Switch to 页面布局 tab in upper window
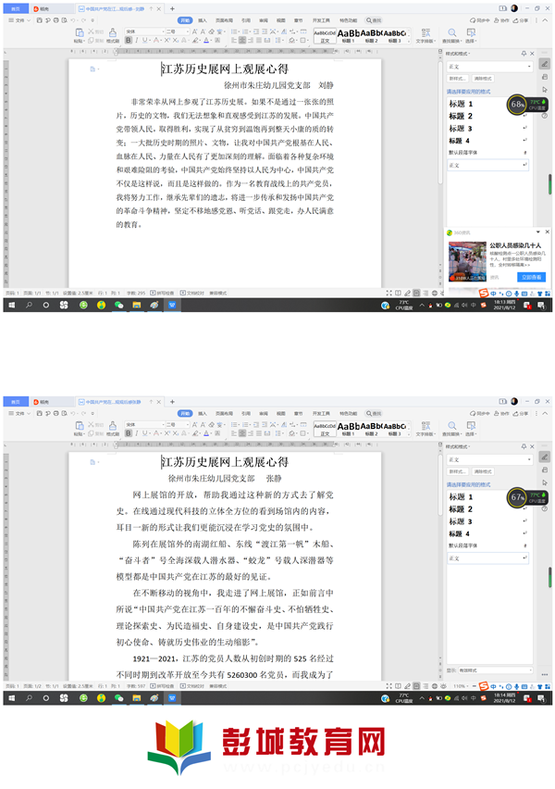 click(224, 20)
